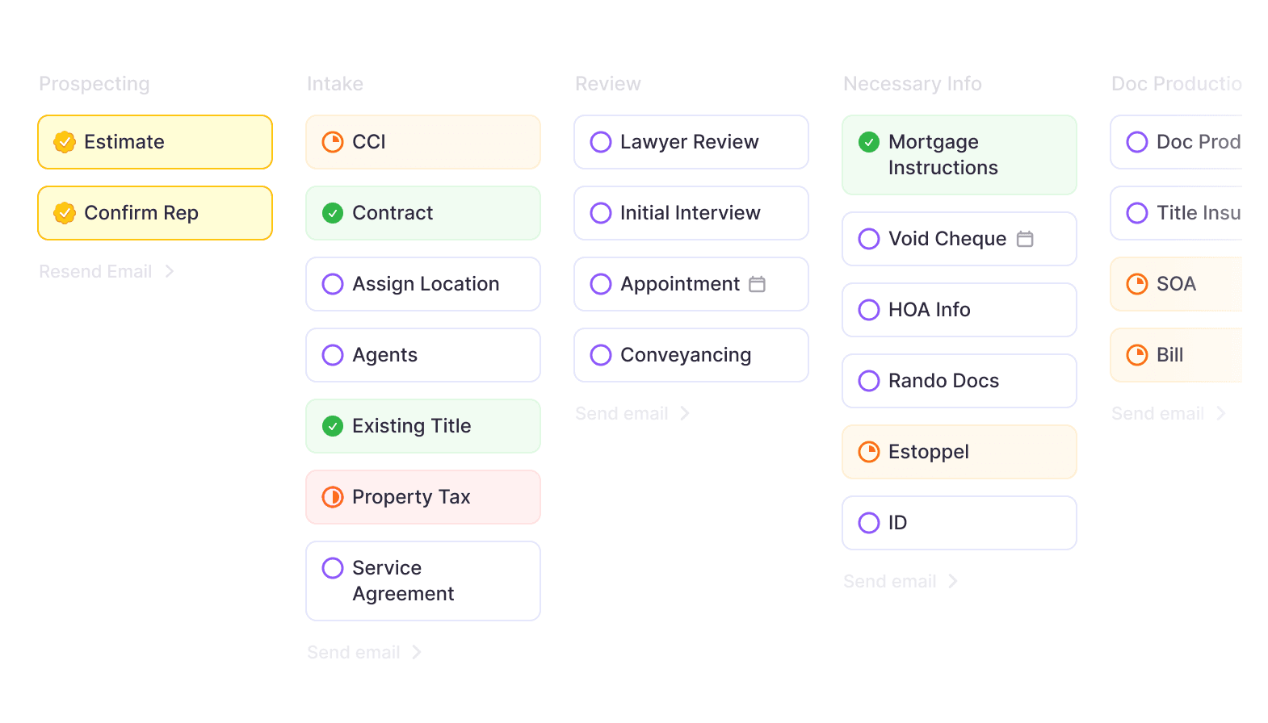Open the Conveyancing task card

pyautogui.click(x=691, y=355)
